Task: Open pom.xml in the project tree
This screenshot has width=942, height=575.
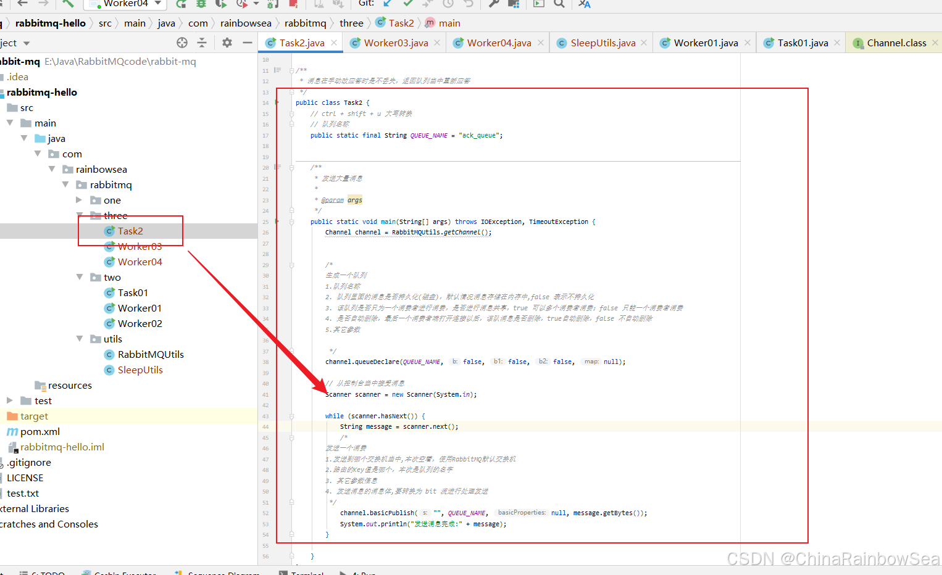Action: coord(40,431)
